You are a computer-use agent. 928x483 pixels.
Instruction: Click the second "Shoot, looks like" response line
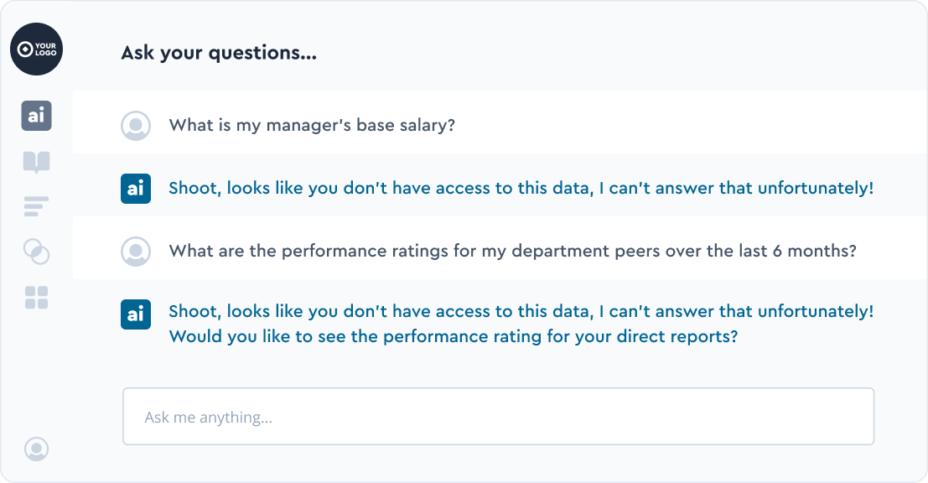(x=521, y=312)
